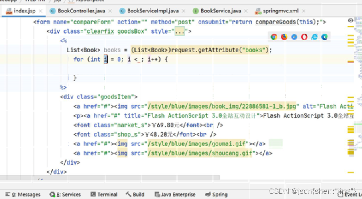Click the "market_s" font class text
Viewport: 362px width, 199px height.
(131, 125)
